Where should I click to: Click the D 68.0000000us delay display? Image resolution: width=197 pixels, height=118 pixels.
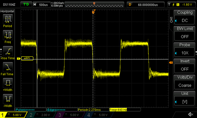(146, 5)
